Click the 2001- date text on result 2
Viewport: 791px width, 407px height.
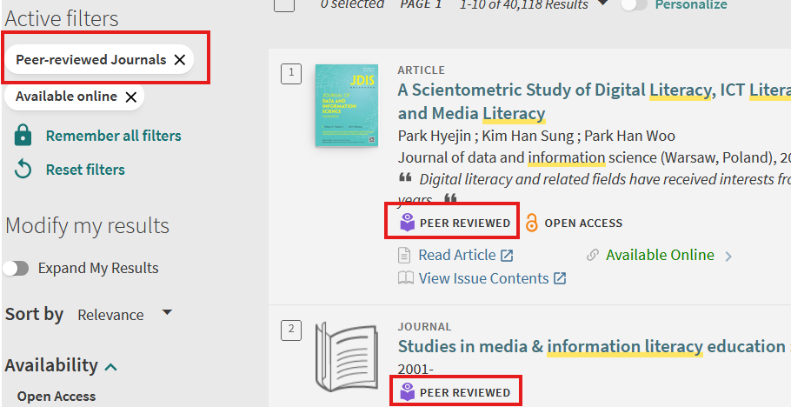click(415, 370)
